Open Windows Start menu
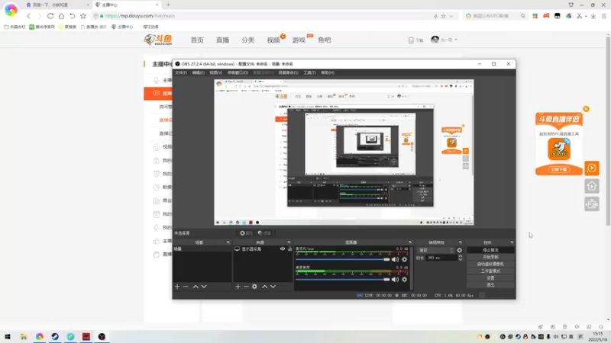 click(x=8, y=336)
